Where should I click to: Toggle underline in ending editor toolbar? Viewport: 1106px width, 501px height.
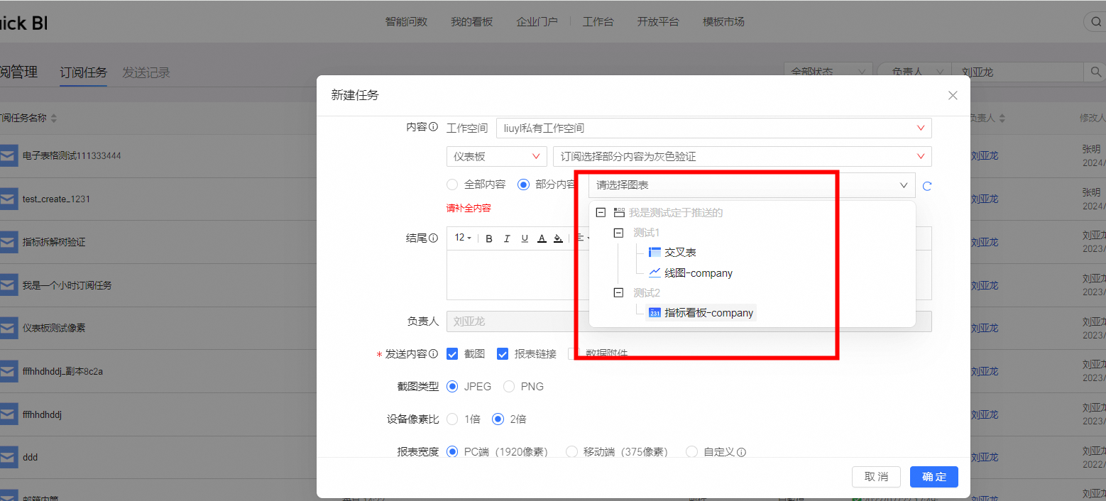[x=525, y=238]
